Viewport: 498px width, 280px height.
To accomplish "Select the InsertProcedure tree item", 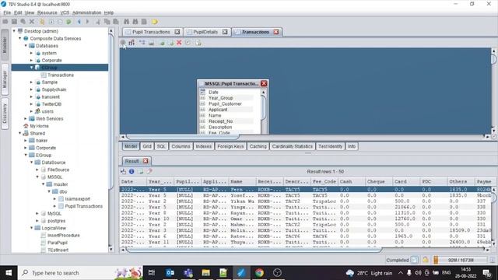I will pos(64,235).
